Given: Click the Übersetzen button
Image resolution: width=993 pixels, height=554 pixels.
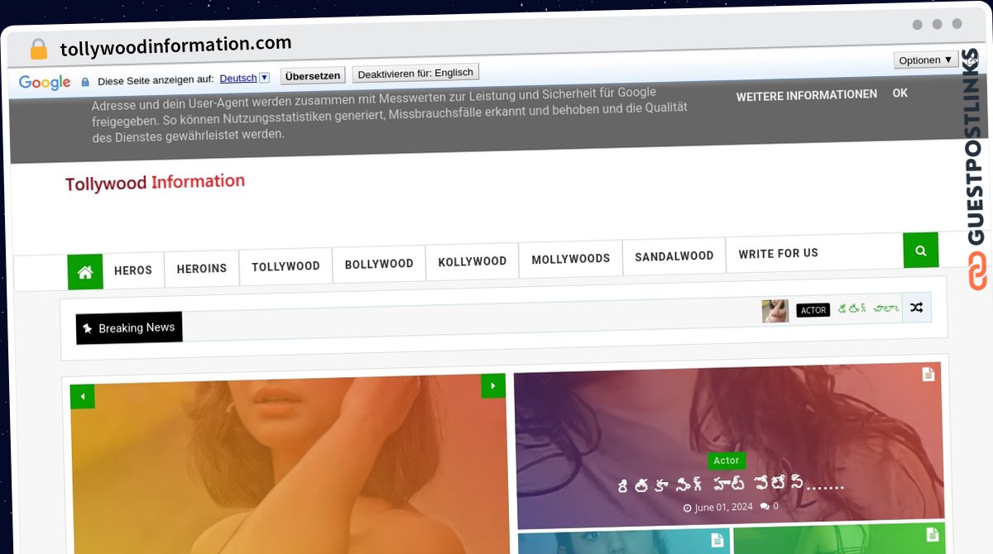Looking at the screenshot, I should click(312, 76).
